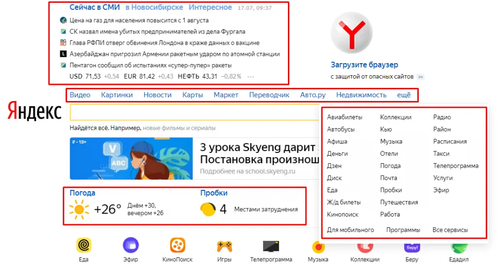Click the EUR 81,42 rate
The height and width of the screenshot is (268, 498).
(x=140, y=76)
